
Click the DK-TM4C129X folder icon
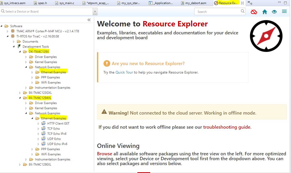25,52
